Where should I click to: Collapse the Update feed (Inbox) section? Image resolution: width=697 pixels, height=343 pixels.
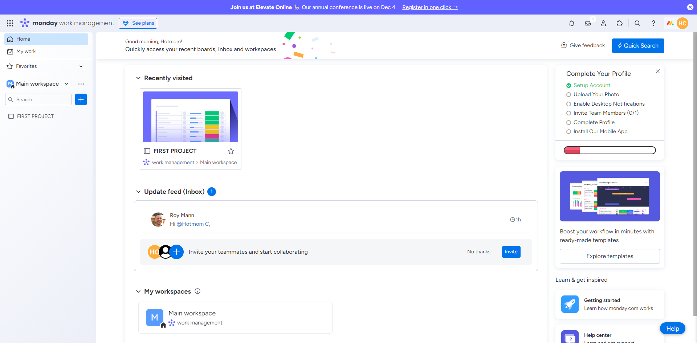click(x=138, y=192)
